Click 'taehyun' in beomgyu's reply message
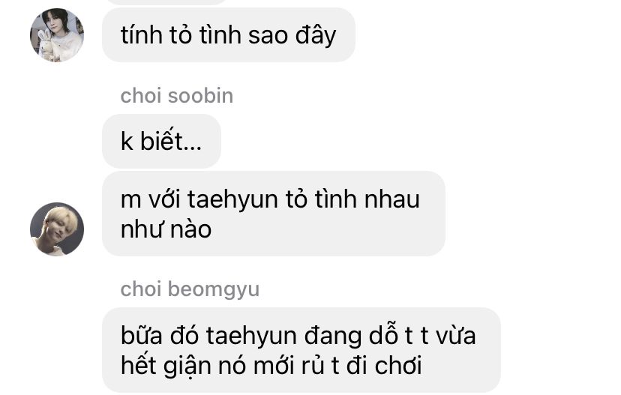Viewport: 621px width, 395px height. tap(251, 336)
